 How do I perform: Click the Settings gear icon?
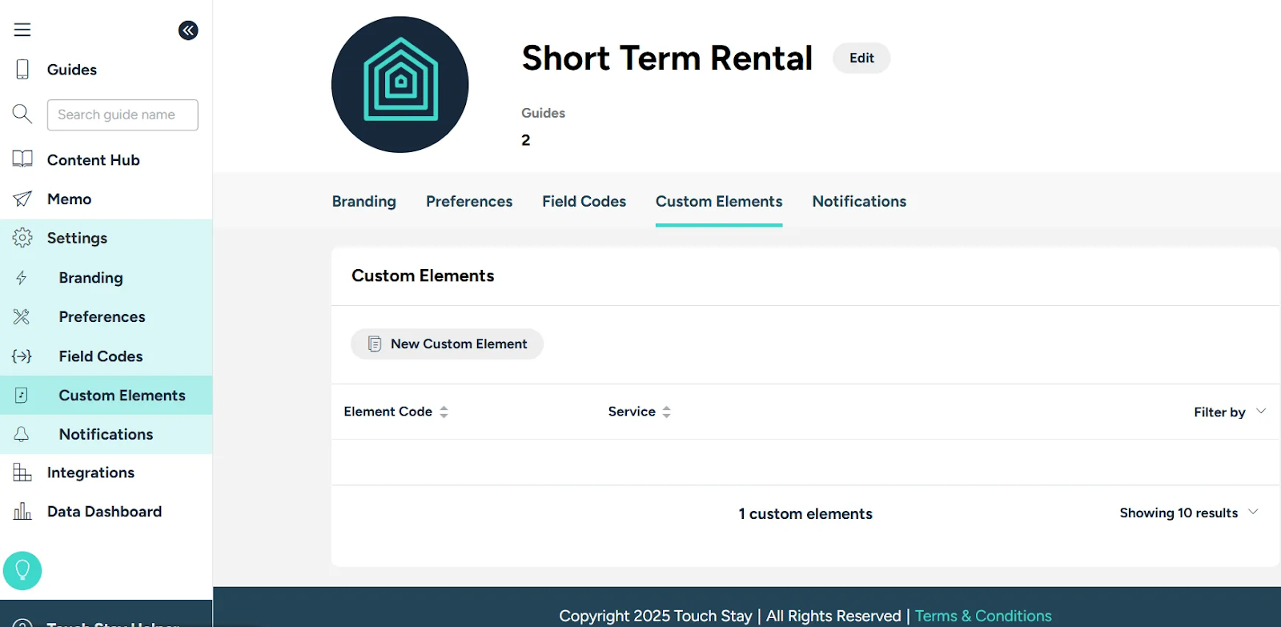[x=22, y=238]
